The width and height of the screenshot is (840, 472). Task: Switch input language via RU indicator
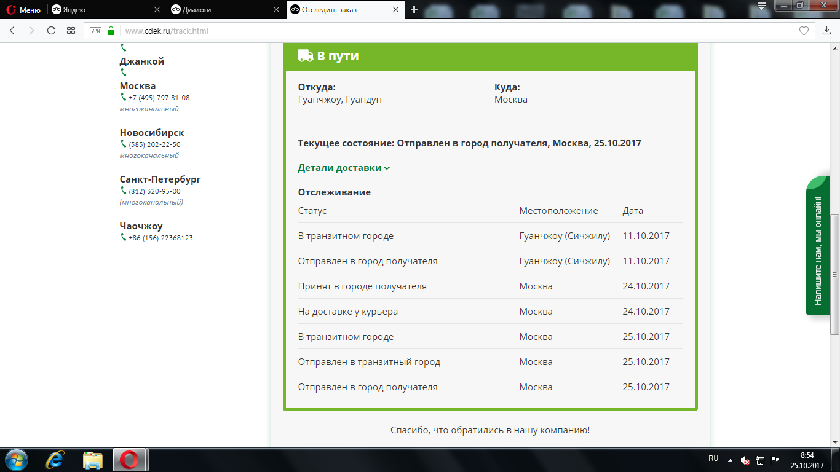pos(713,458)
